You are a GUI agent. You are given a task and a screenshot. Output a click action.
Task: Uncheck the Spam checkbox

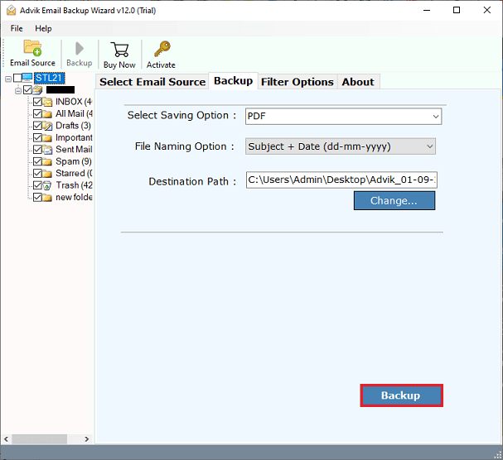click(x=37, y=161)
